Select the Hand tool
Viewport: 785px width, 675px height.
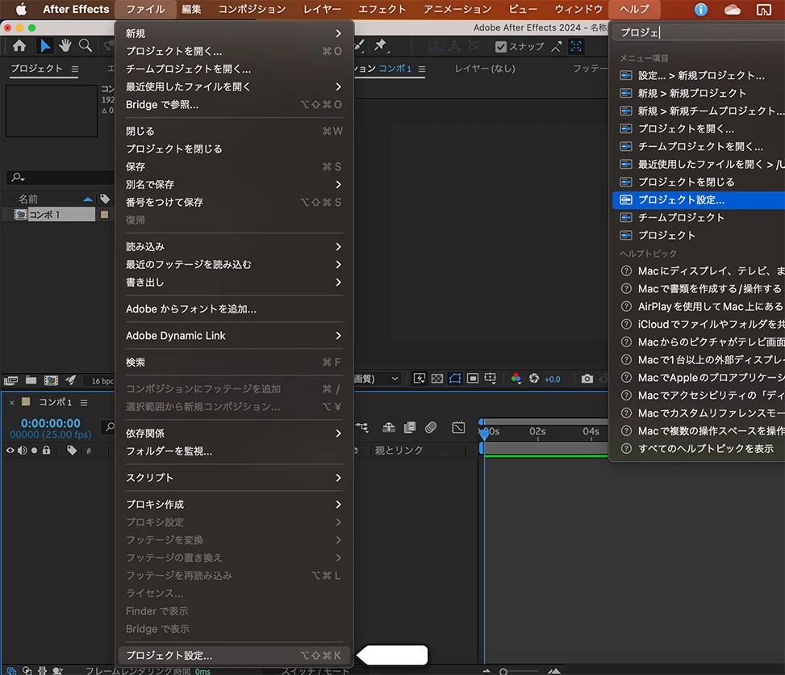(x=65, y=46)
